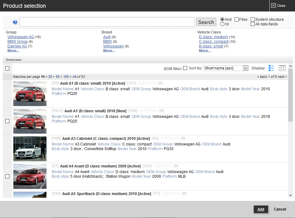The height and width of the screenshot is (218, 295).
Task: Open Audi A4 Avant thumbnail image
Action: tap(30, 176)
